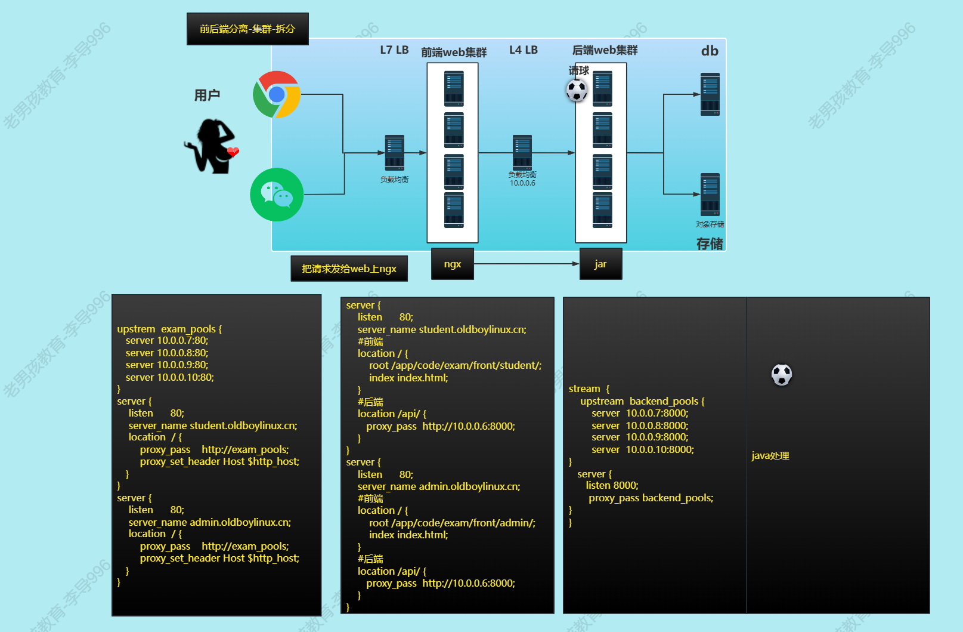The width and height of the screenshot is (963, 632).
Task: Select the bottom server in 后端web集群
Action: point(602,209)
